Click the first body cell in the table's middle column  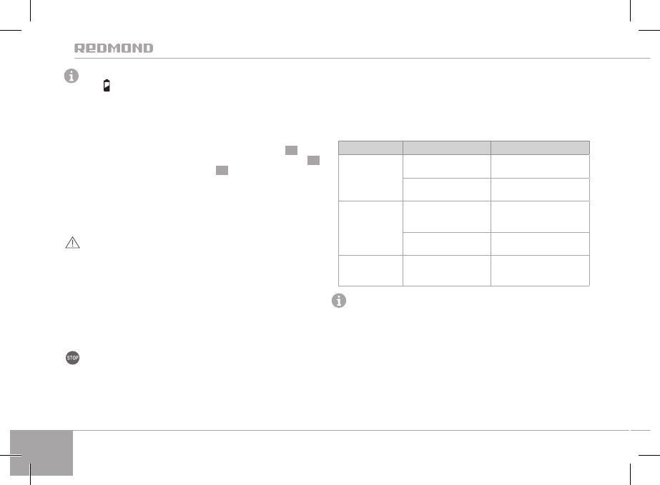[446, 166]
